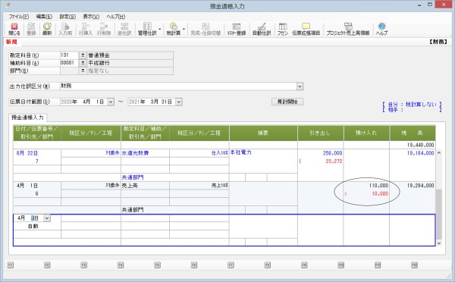This screenshot has height=282, width=455.
Task: Click the 閉じる (close) toolbar icon
Action: [14, 29]
